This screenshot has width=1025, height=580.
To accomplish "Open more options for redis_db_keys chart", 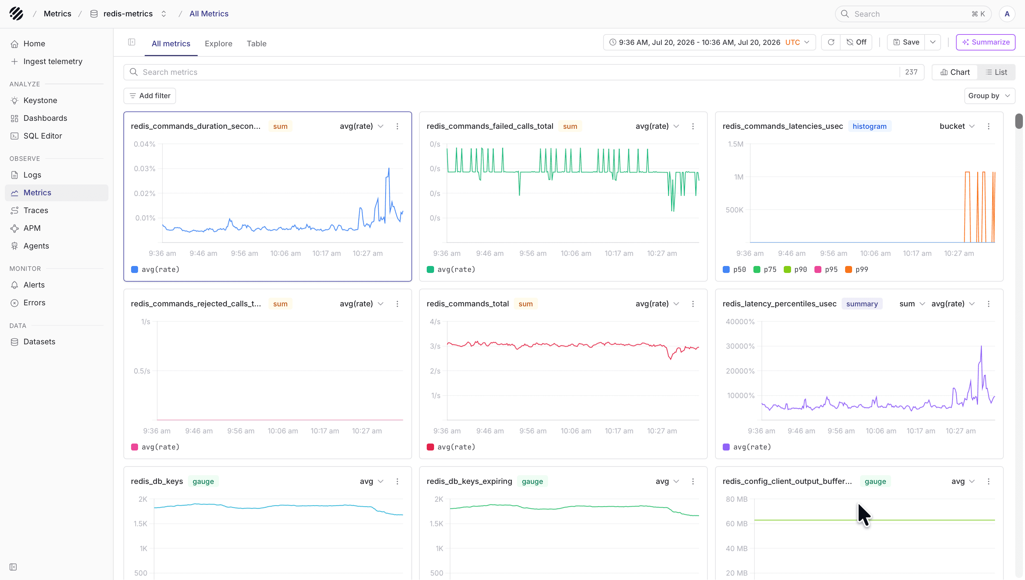I will click(397, 481).
